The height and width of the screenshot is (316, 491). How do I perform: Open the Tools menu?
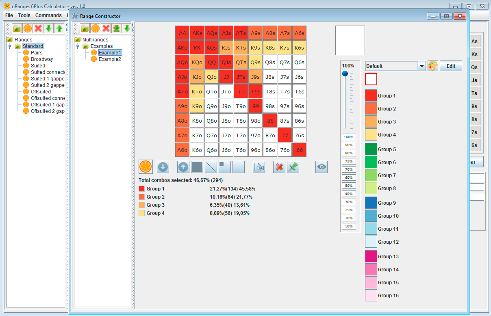point(24,15)
